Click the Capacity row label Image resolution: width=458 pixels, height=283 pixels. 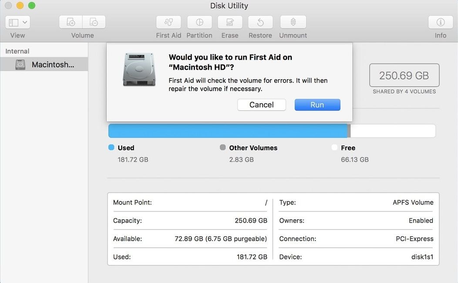[x=128, y=220]
